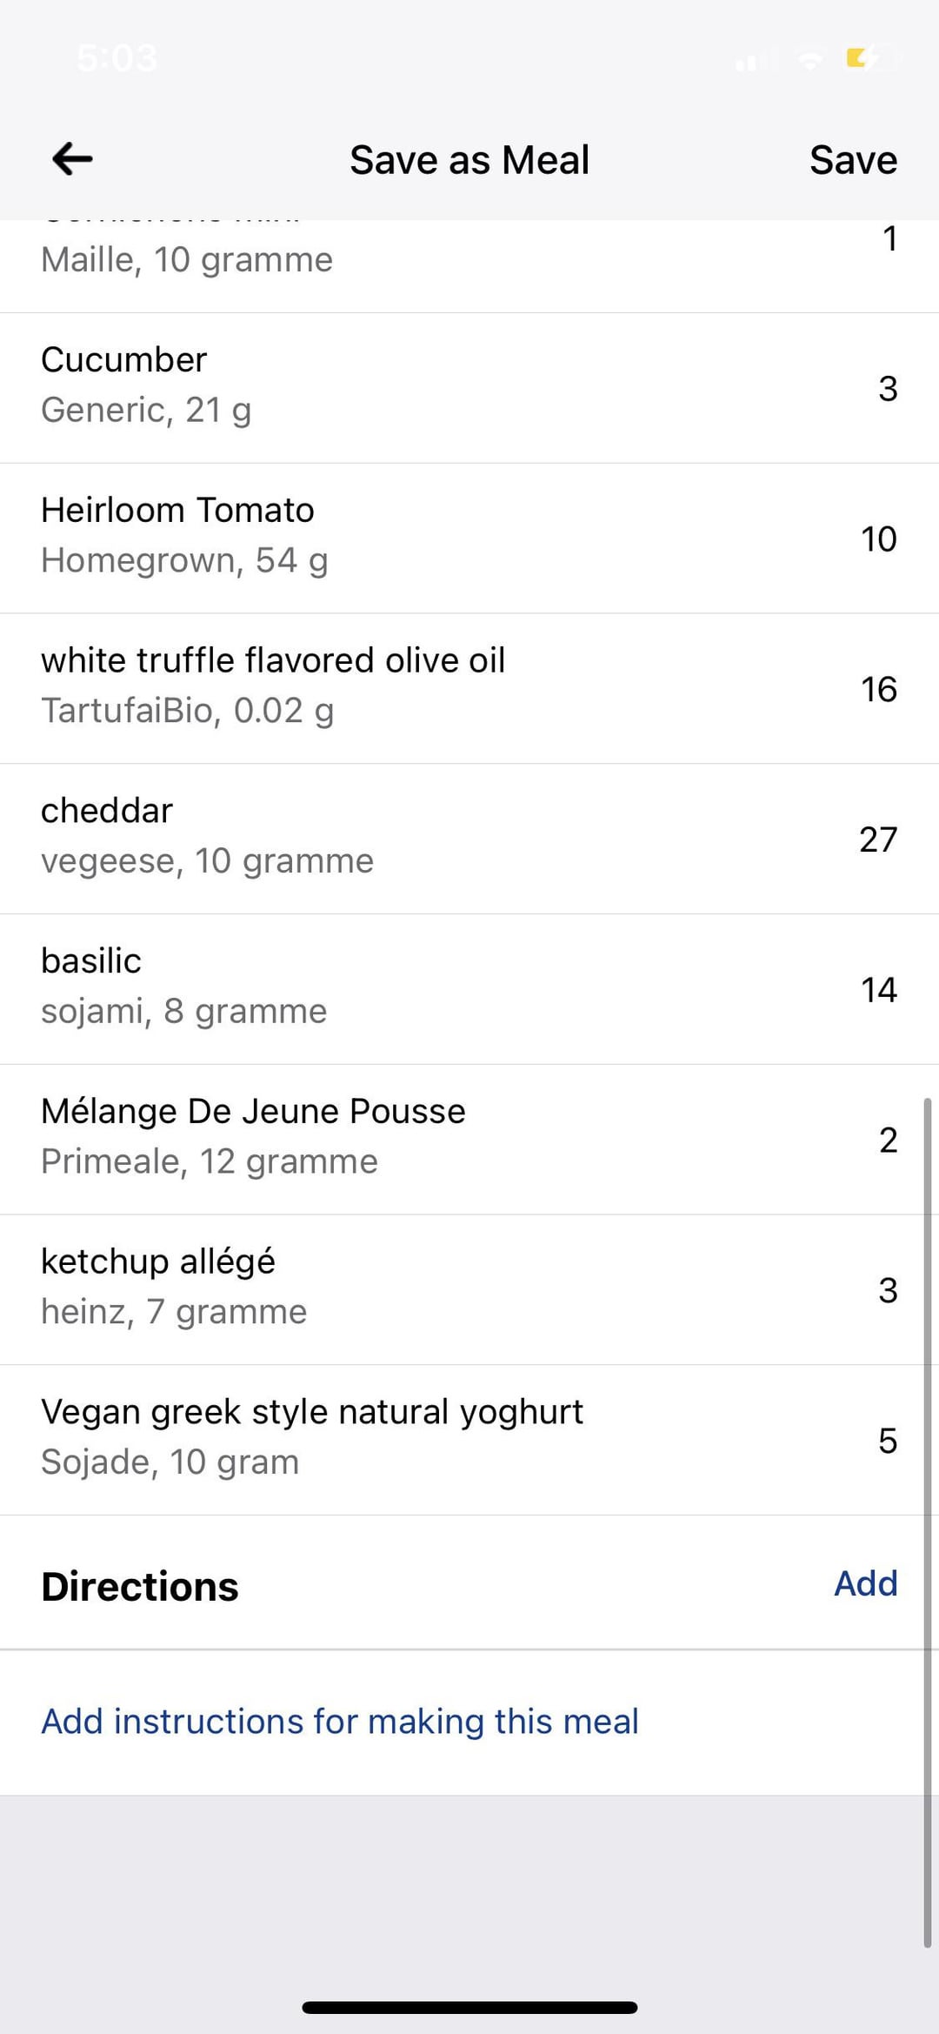Select Vegan greek style natural yoghurt
Viewport: 939px width, 2034px height.
(469, 1440)
